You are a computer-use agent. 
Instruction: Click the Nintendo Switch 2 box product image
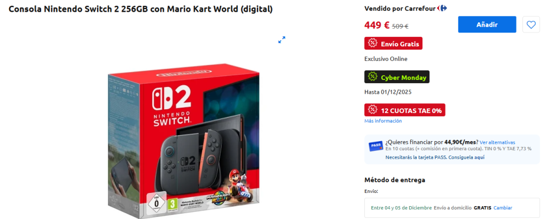[x=184, y=141]
